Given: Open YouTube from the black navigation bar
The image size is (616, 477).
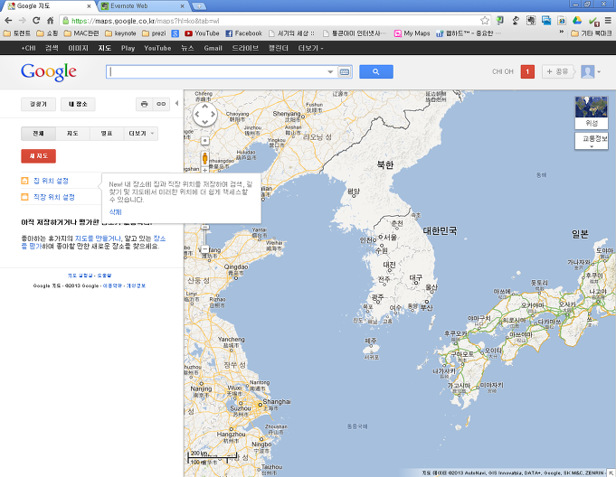Looking at the screenshot, I should click(x=157, y=48).
